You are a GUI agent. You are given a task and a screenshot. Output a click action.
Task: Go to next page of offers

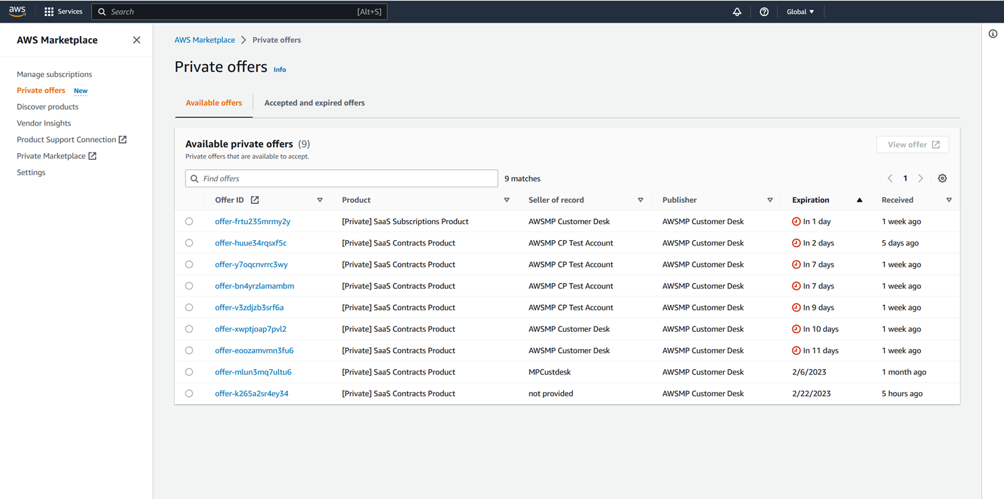point(921,179)
